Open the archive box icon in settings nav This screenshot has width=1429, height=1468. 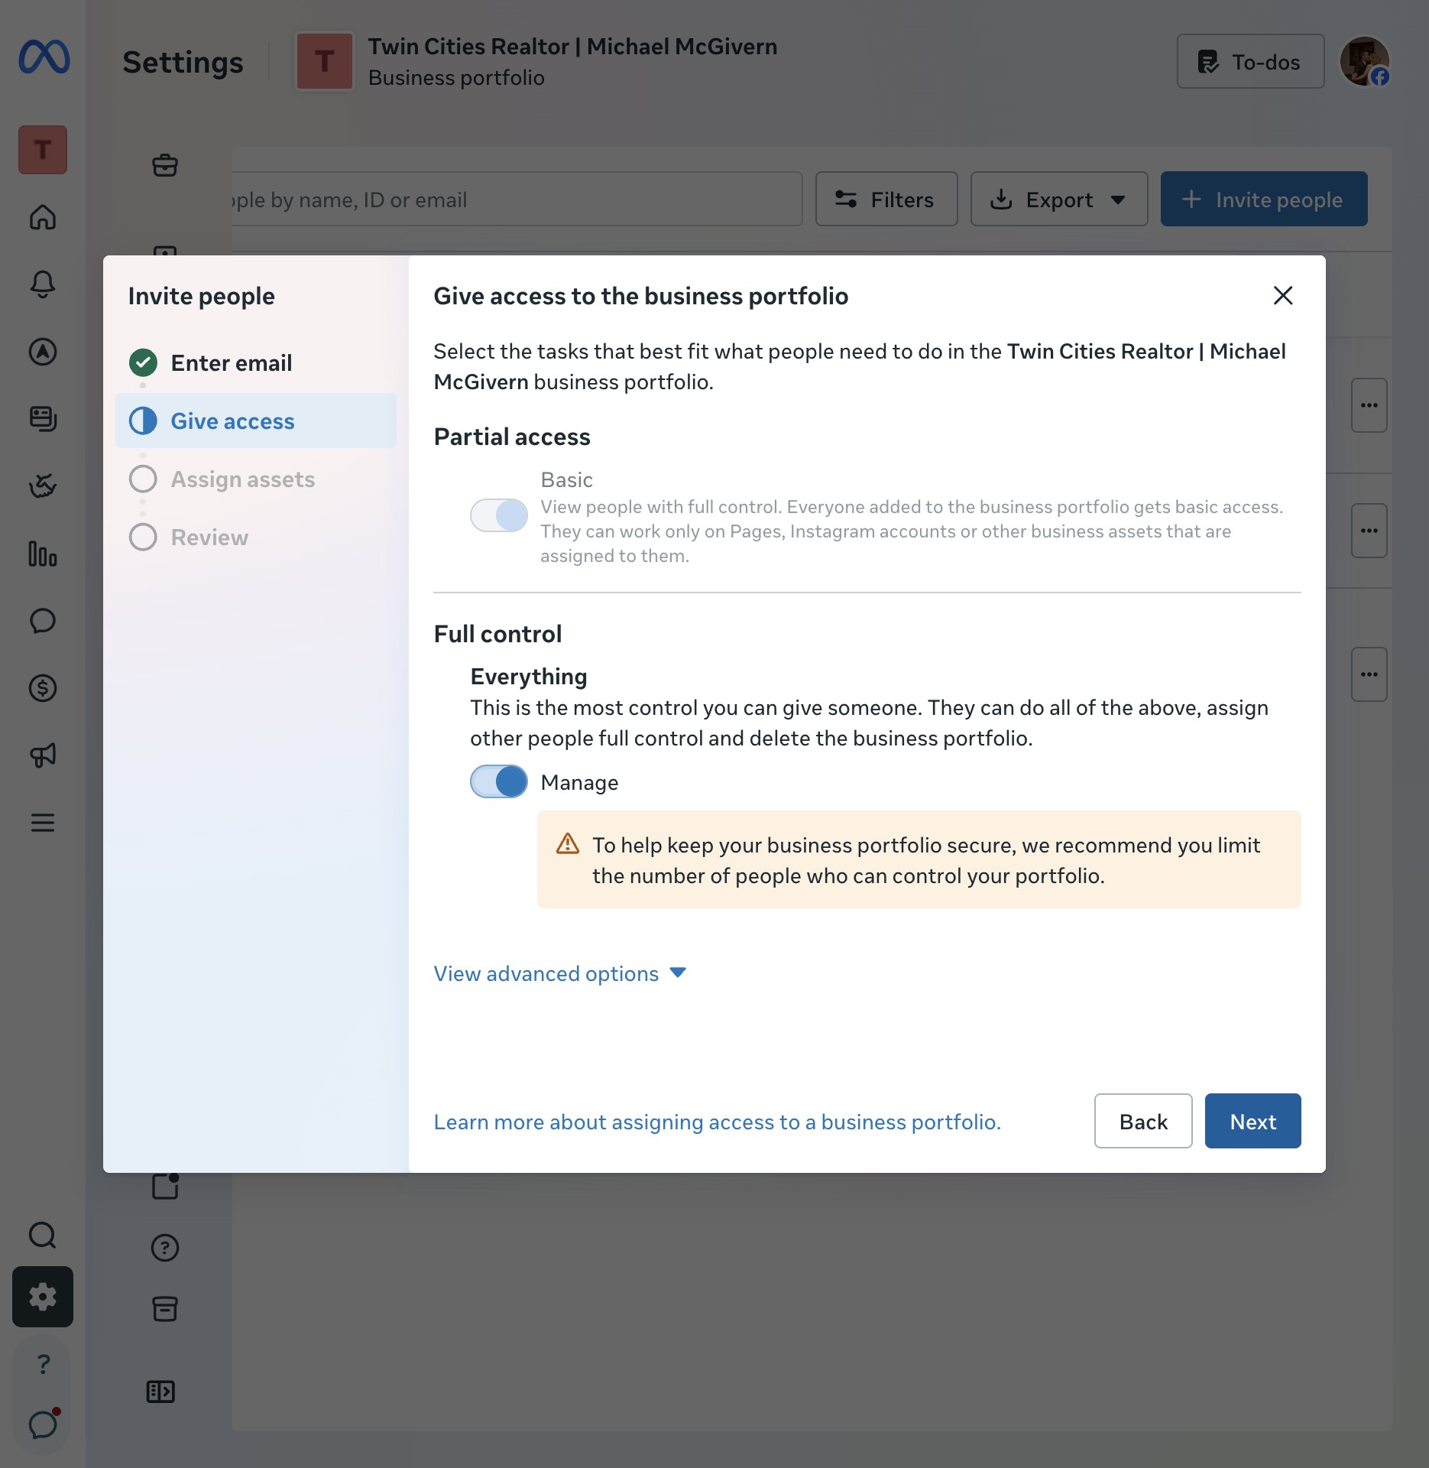pos(165,1309)
